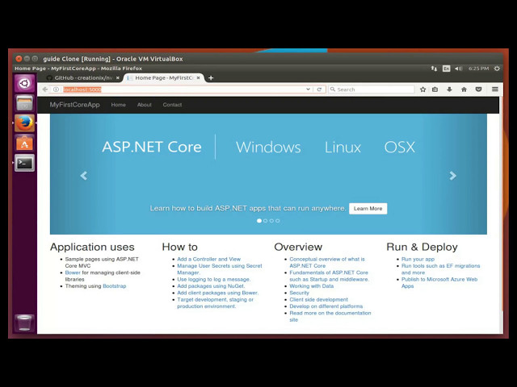
Task: Open the Security link under Overview
Action: coord(300,293)
